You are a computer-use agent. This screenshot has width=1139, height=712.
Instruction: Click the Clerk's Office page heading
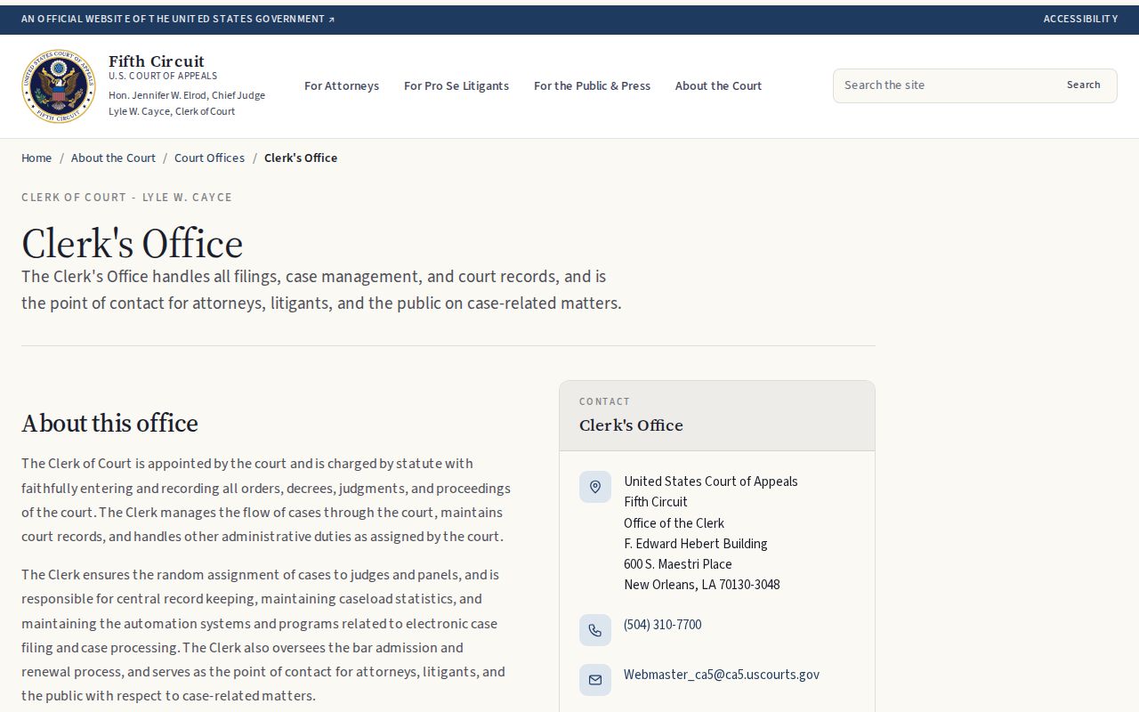[132, 244]
